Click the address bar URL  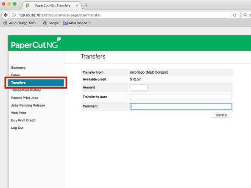(x=60, y=15)
